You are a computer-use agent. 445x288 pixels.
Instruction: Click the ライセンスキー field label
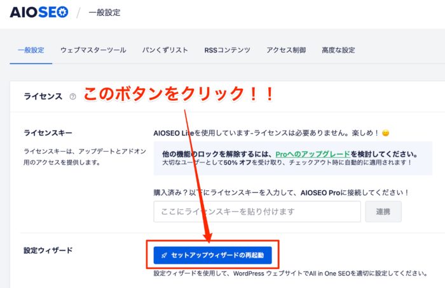pos(48,133)
